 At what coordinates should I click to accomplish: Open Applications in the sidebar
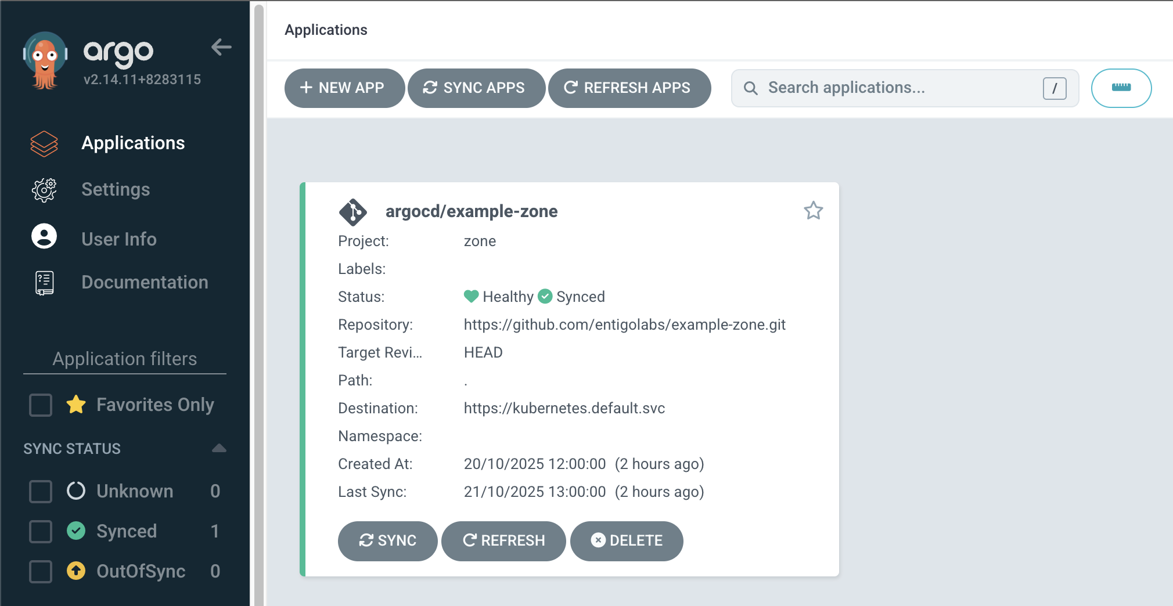pos(133,143)
